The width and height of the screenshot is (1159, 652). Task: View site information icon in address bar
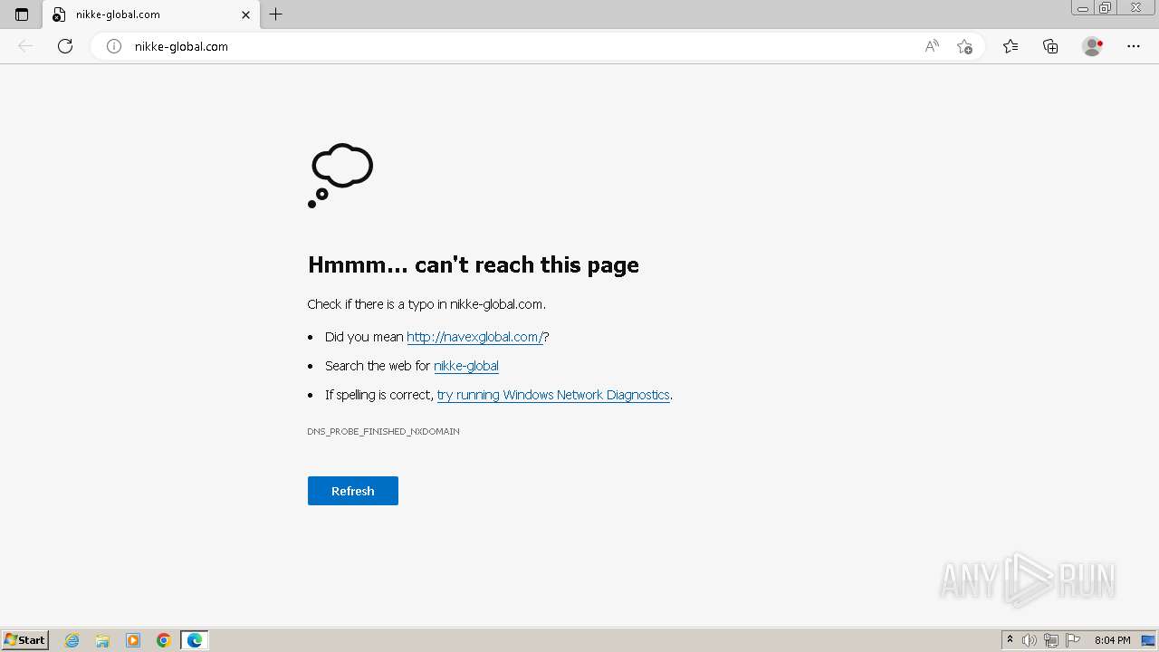click(114, 46)
